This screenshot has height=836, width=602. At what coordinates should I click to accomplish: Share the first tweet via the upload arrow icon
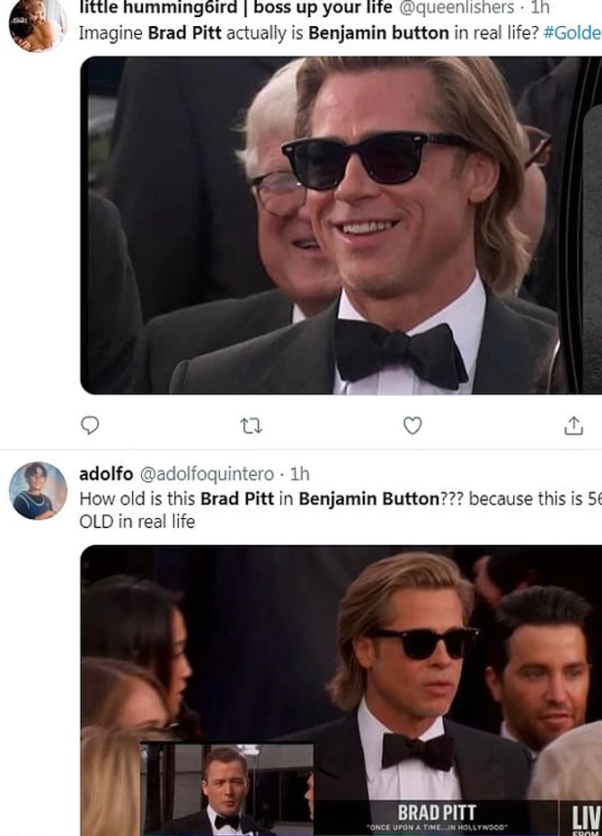click(x=573, y=426)
